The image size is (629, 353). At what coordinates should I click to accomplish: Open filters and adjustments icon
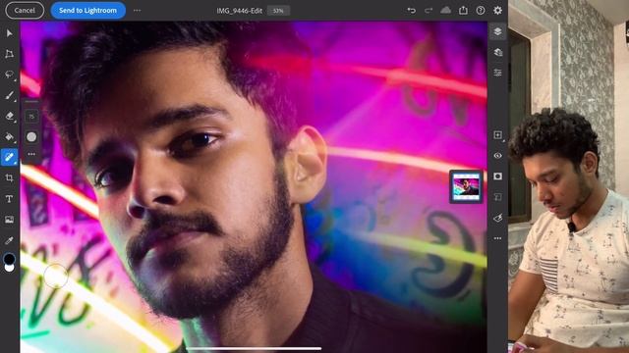pos(498,218)
